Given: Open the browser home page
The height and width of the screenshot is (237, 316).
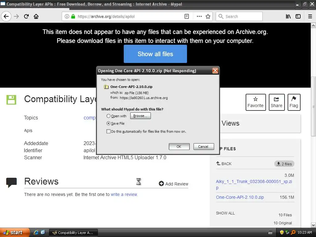Looking at the screenshot, I should tap(36, 17).
